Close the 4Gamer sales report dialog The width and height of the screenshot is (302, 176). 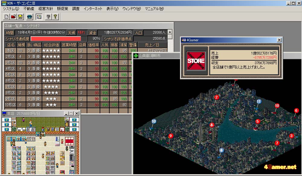pos(279,40)
